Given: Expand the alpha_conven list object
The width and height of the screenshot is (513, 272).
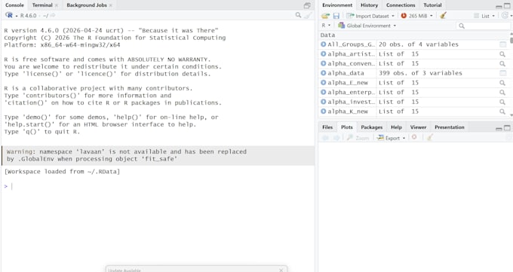Looking at the screenshot, I should [x=323, y=63].
